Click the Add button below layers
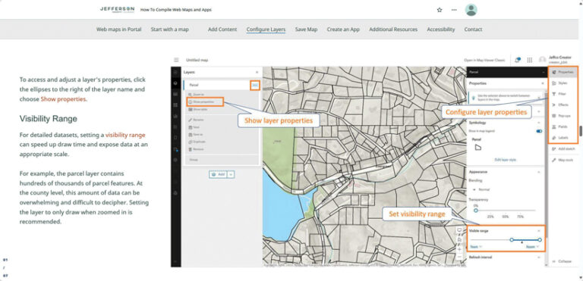The height and width of the screenshot is (281, 583). tap(219, 174)
